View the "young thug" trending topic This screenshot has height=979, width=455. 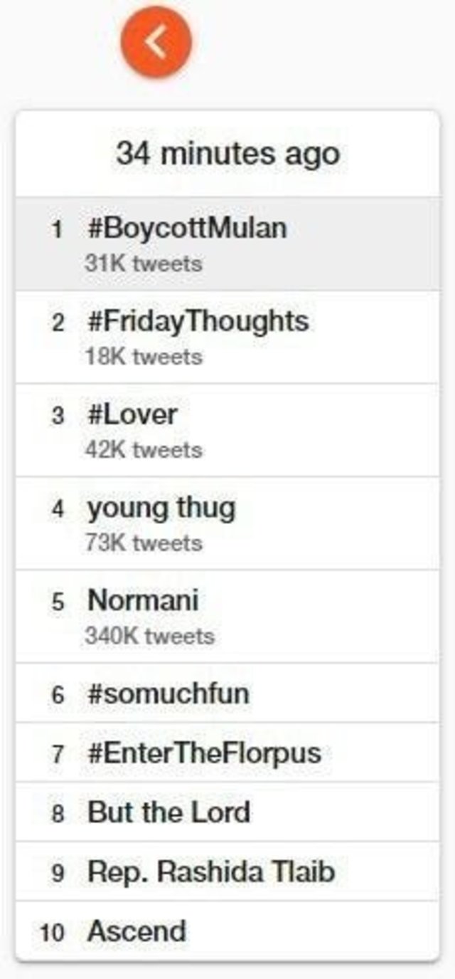161,508
